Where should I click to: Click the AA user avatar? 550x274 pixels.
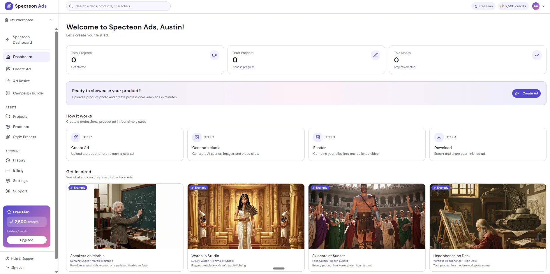(x=536, y=6)
